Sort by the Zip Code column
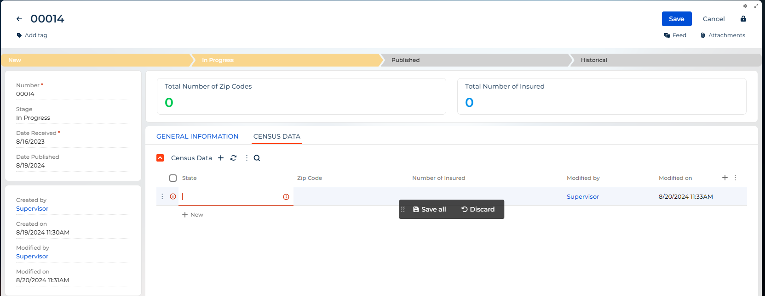This screenshot has height=296, width=765. [x=310, y=178]
